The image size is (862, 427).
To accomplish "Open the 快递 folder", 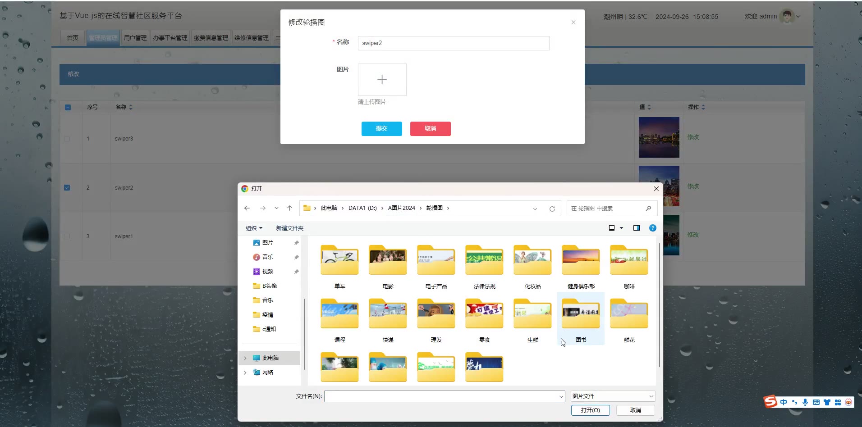I will click(388, 320).
